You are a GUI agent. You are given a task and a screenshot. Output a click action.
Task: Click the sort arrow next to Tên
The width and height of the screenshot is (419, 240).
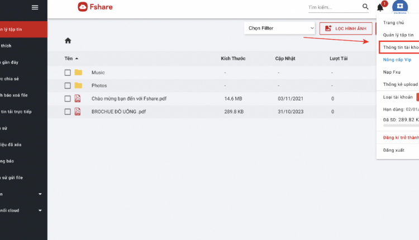point(77,59)
